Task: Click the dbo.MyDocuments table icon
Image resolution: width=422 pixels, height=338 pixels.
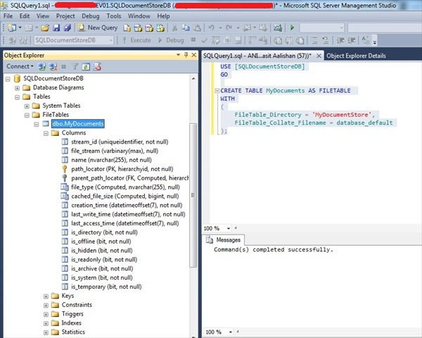Action: 46,124
